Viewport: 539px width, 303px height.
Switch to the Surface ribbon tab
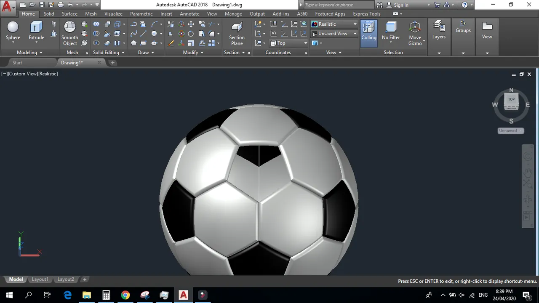(69, 14)
